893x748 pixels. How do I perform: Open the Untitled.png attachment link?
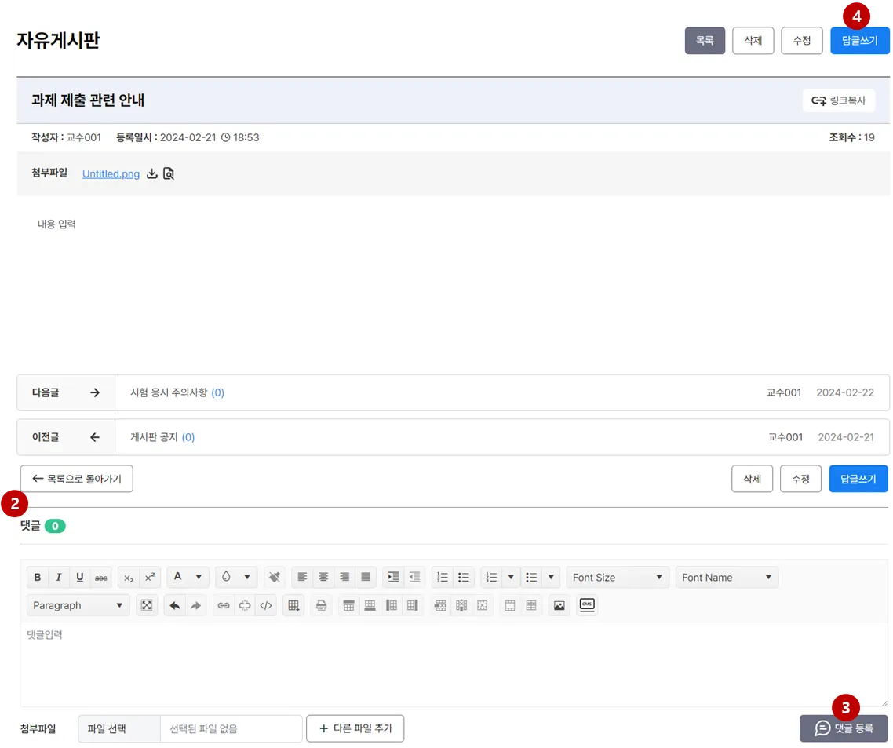[x=111, y=173]
